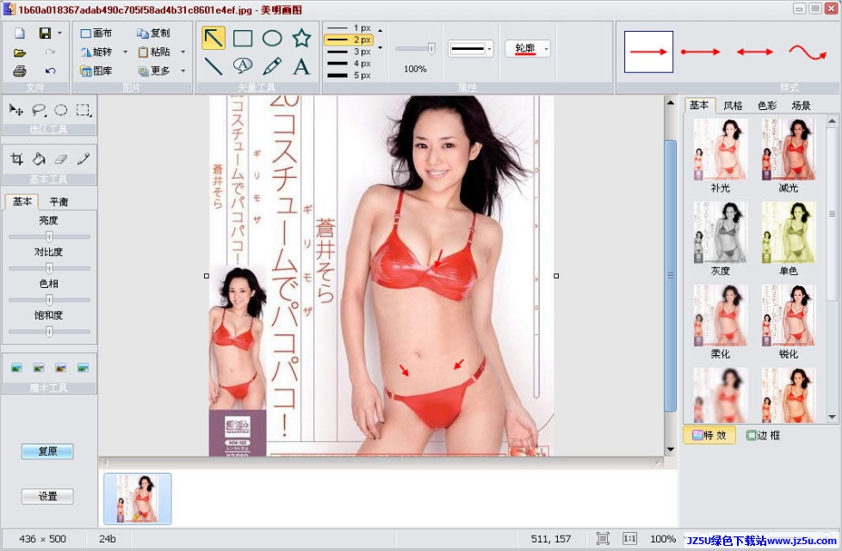Select the crop tool
The height and width of the screenshot is (551, 842).
pyautogui.click(x=16, y=159)
